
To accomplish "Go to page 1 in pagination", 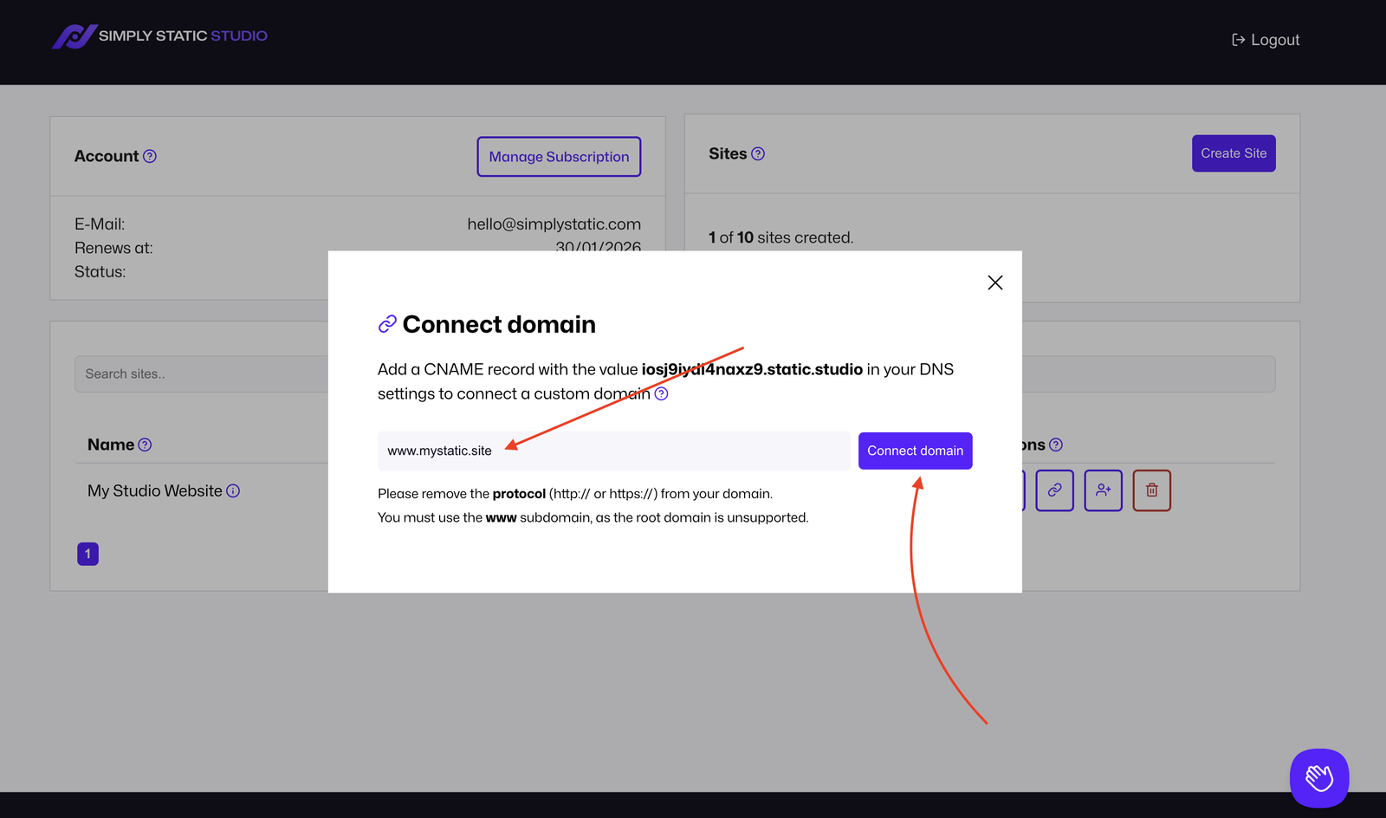I will tap(87, 554).
